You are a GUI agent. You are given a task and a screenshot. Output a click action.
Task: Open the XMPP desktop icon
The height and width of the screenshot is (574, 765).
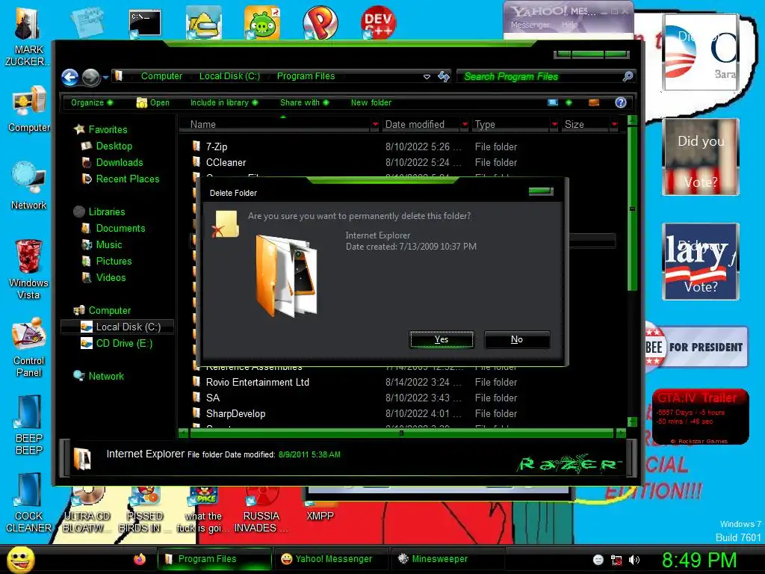coord(320,510)
